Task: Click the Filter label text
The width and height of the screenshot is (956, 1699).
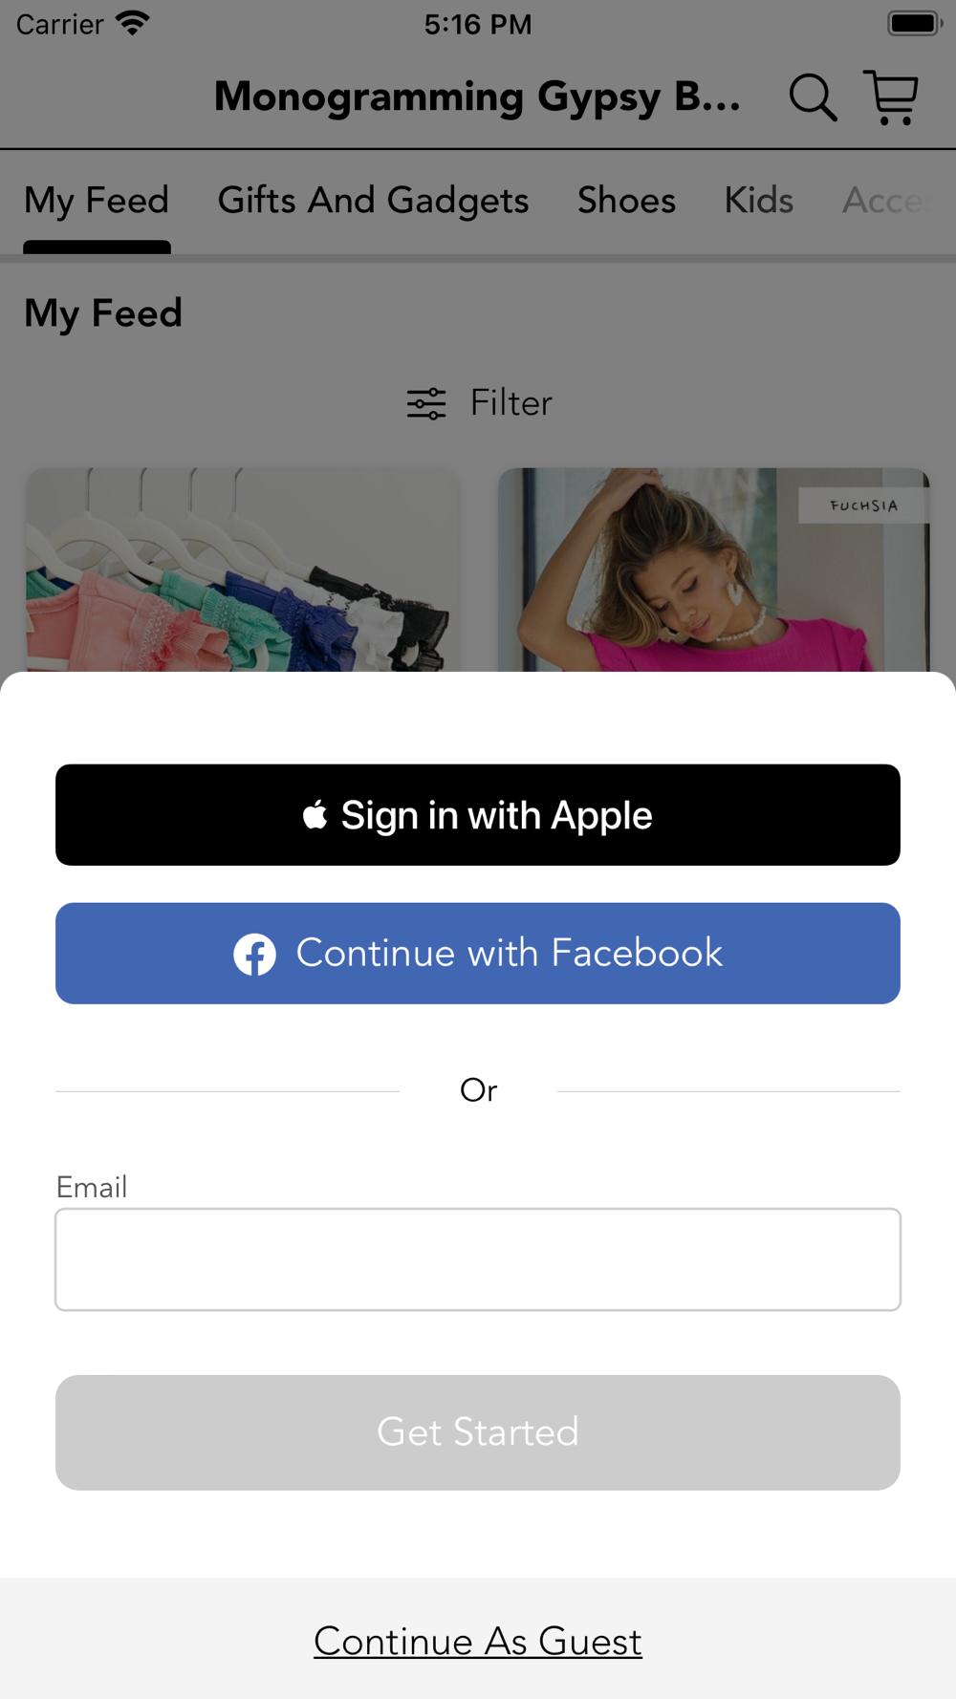Action: click(511, 403)
